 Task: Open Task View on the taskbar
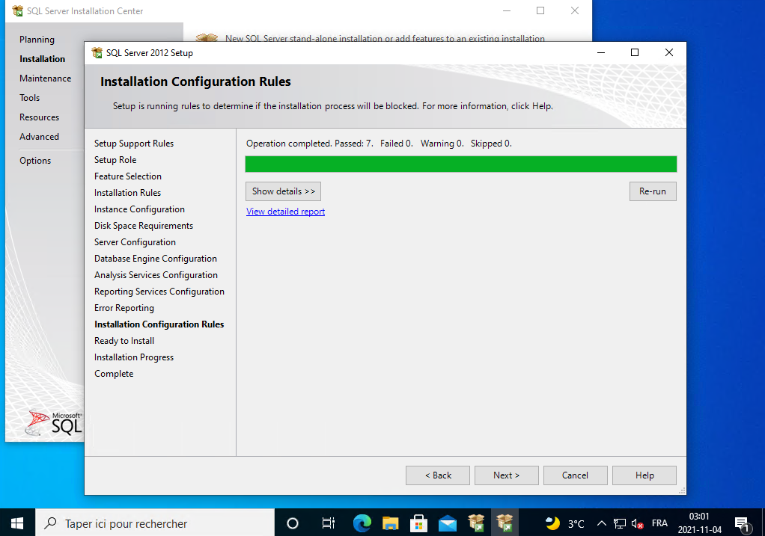click(x=328, y=523)
